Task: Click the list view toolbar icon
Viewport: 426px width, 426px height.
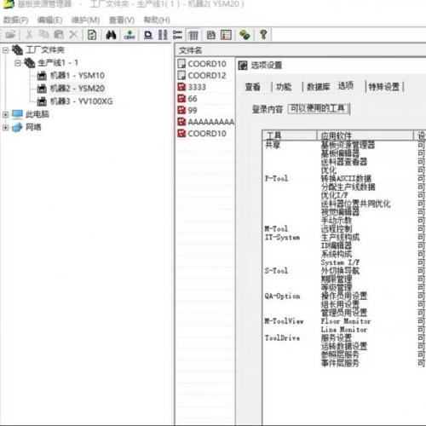Action: 177,35
